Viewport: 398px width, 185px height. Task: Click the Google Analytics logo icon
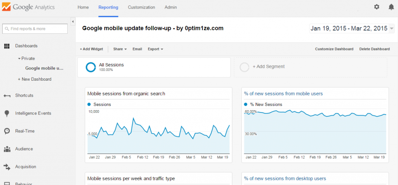pos(6,7)
